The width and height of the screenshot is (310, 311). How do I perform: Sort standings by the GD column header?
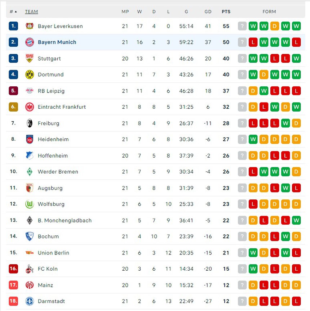(208, 12)
